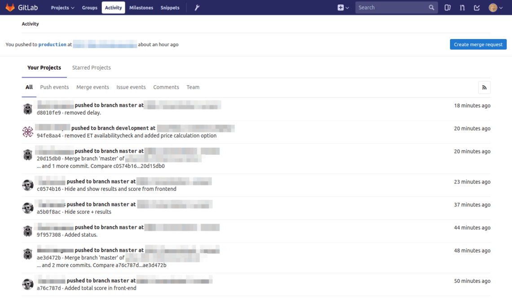Click the Create merge request button
This screenshot has width=512, height=299.
pyautogui.click(x=478, y=44)
